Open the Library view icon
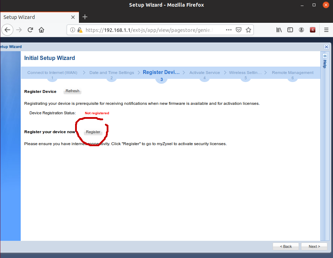Screen dimensions: 333x258 [x=279, y=30]
